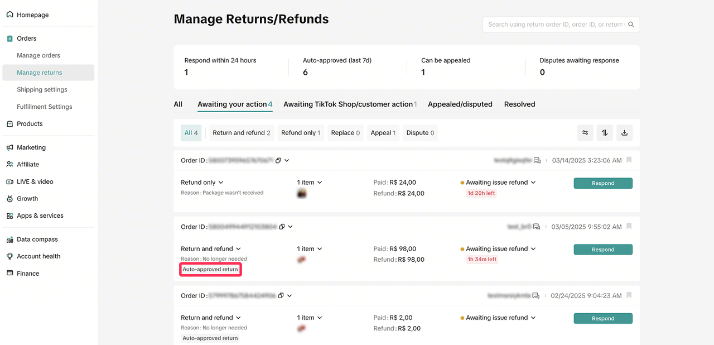Screen dimensions: 714x345
Task: Respond to the R$ 24,00 refund request
Action: coord(602,183)
